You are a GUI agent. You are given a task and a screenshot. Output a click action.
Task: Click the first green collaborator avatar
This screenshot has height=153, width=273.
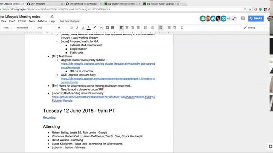(202, 18)
